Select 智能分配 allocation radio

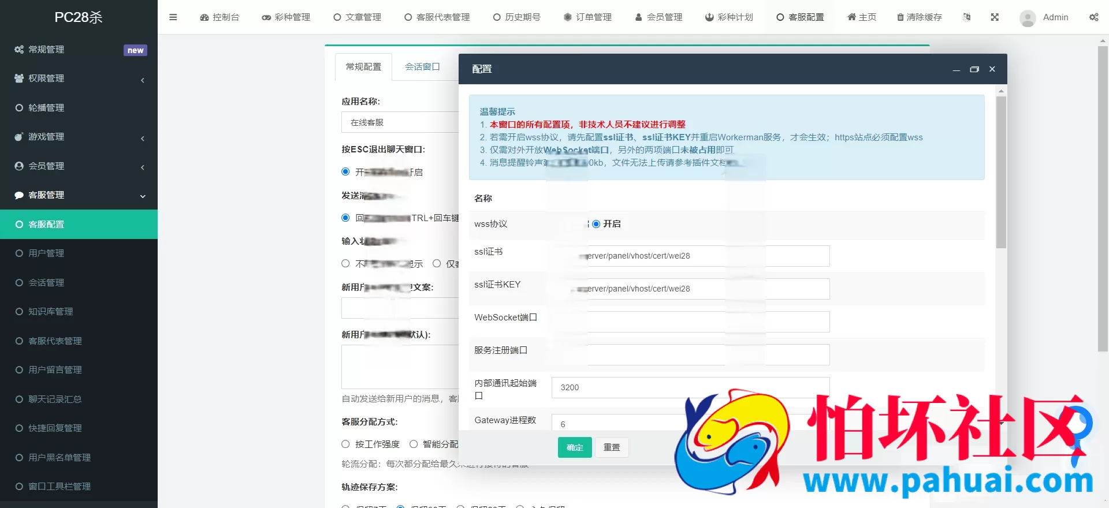414,444
